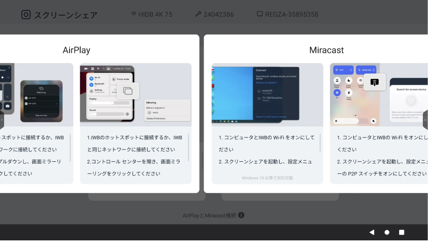
Task: Click text 2. スクリーンシェアを起動し、設定メニュ in Windows card
Action: coord(265,162)
